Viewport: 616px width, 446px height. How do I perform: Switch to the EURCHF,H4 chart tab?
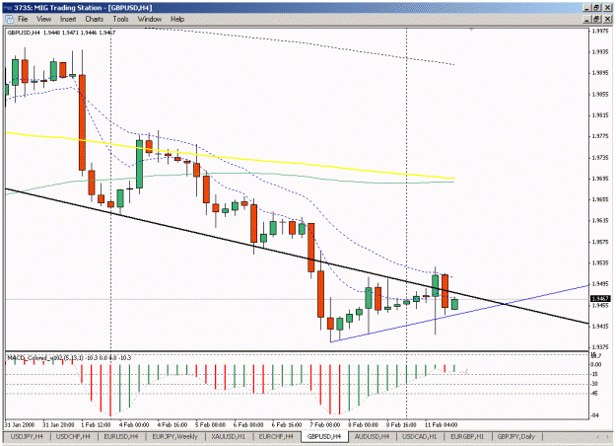click(x=276, y=436)
